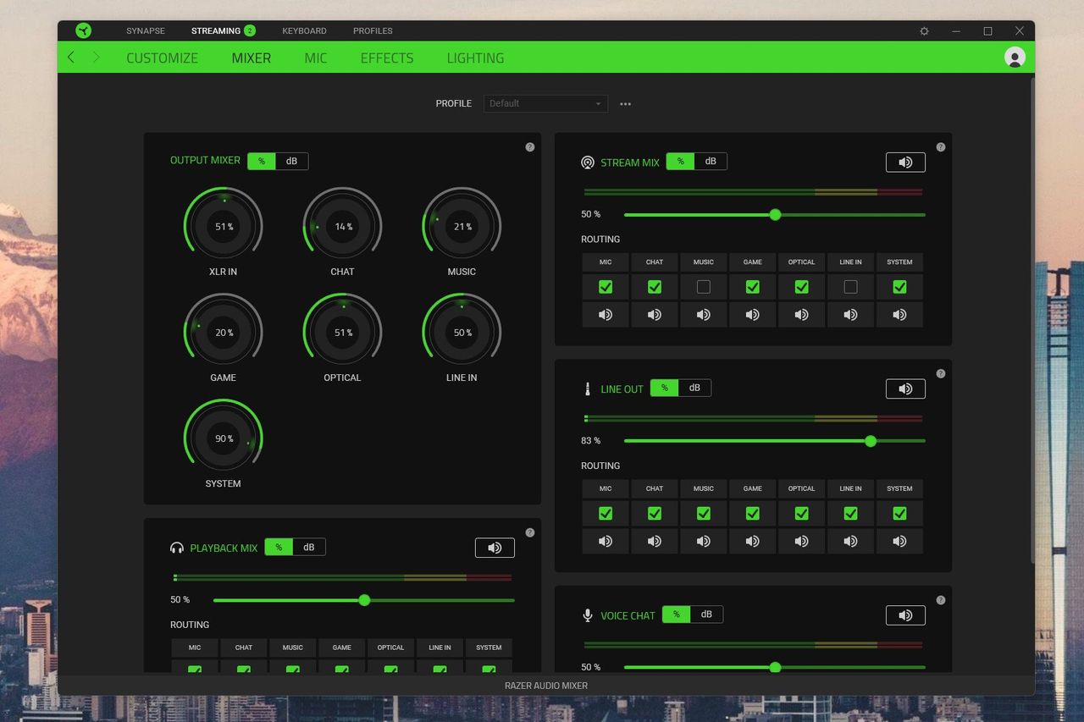Enable LINE IN in Stream Mix routing
Screen dimensions: 1084x722
tap(851, 287)
